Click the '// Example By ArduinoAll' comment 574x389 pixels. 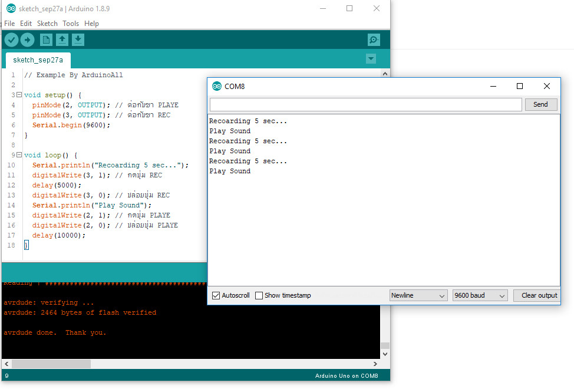point(74,75)
